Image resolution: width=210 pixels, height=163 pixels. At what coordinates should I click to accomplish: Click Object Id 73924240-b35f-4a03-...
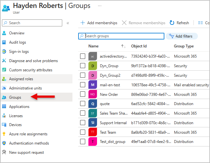click(x=150, y=56)
